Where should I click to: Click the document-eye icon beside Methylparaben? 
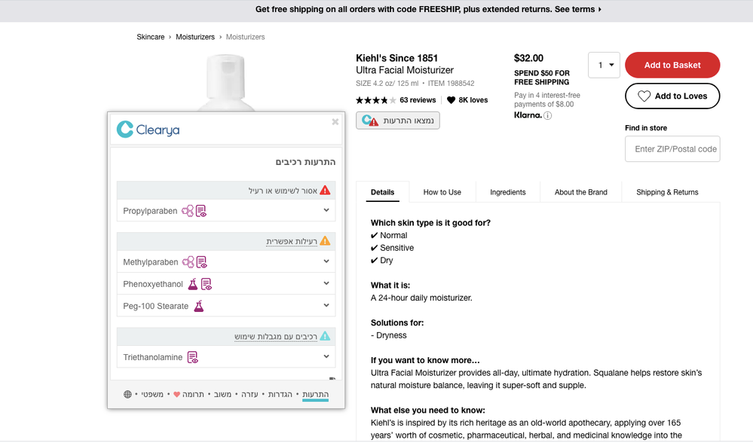tap(201, 262)
